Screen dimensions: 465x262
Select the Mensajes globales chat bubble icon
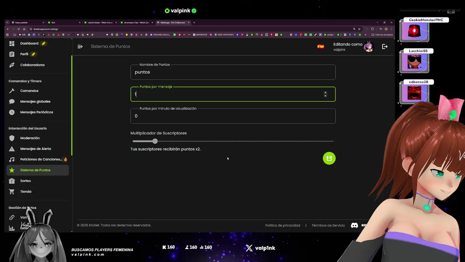(x=12, y=102)
